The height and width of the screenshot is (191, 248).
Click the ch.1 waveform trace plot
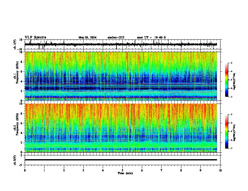(x=121, y=44)
